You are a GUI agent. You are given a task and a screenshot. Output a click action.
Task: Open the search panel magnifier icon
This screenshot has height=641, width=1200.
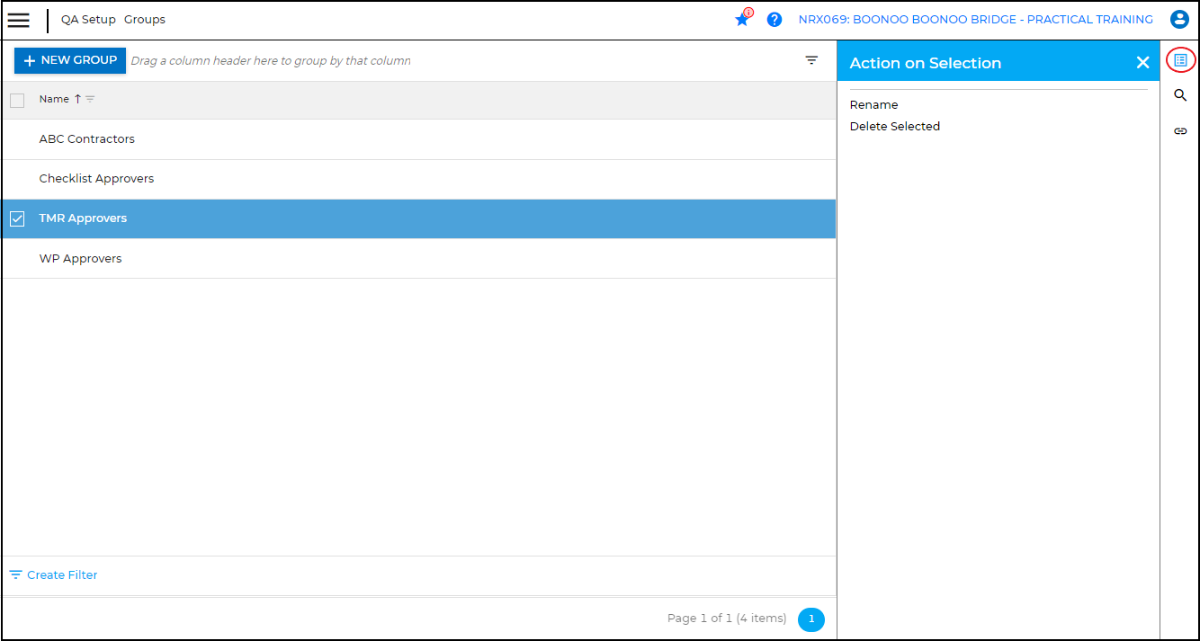(x=1180, y=95)
